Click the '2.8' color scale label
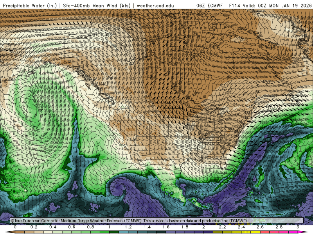This screenshot has width=313, height=234. (279, 227)
